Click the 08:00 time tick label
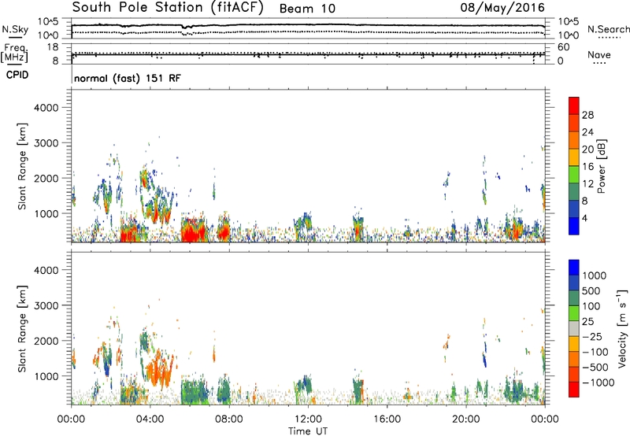 click(x=229, y=419)
